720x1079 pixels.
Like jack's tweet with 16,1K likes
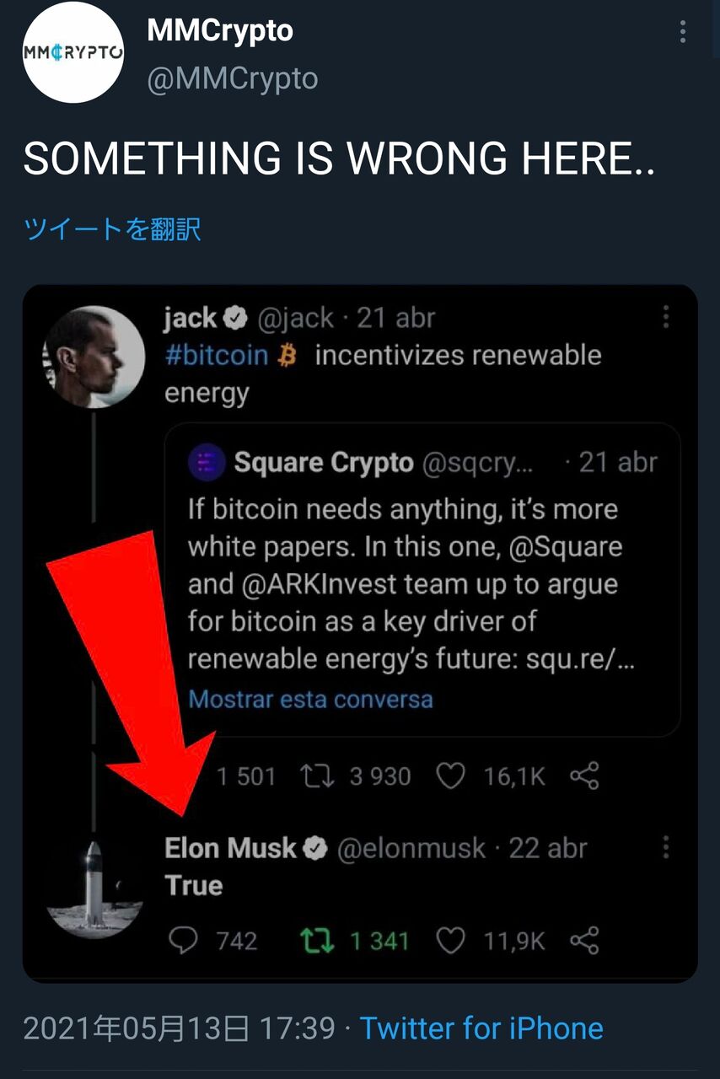tap(451, 776)
